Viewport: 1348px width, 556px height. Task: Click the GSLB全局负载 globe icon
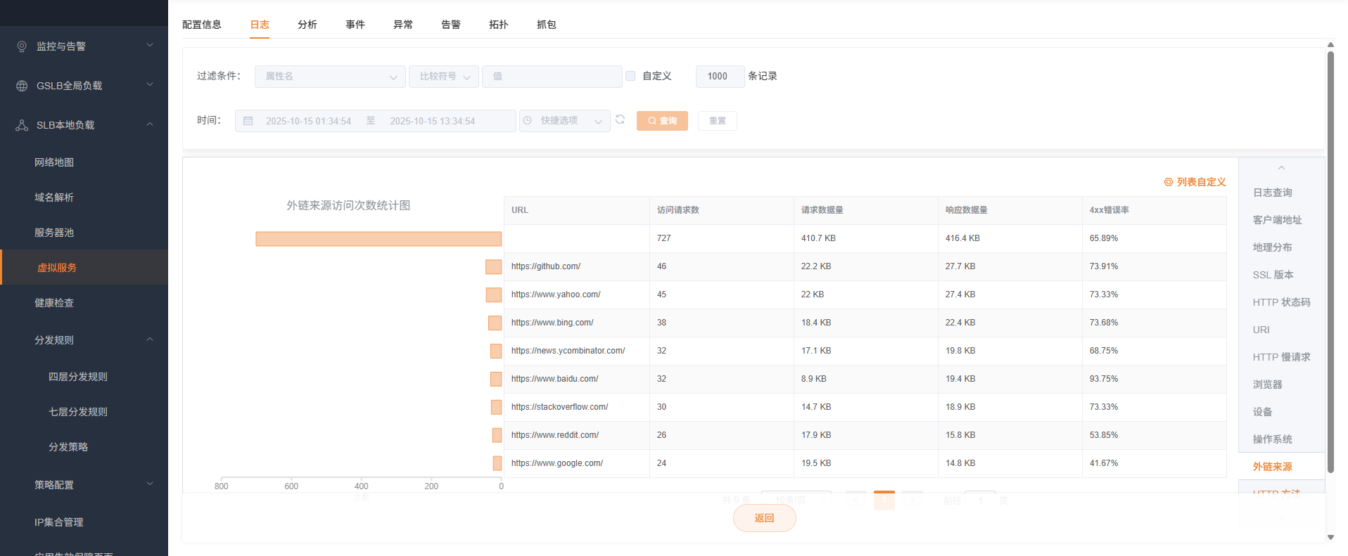tap(22, 86)
